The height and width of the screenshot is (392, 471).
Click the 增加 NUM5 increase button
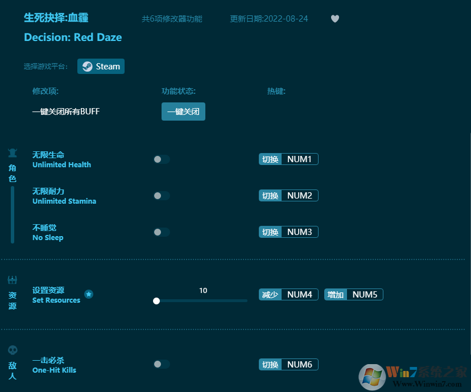coord(353,294)
